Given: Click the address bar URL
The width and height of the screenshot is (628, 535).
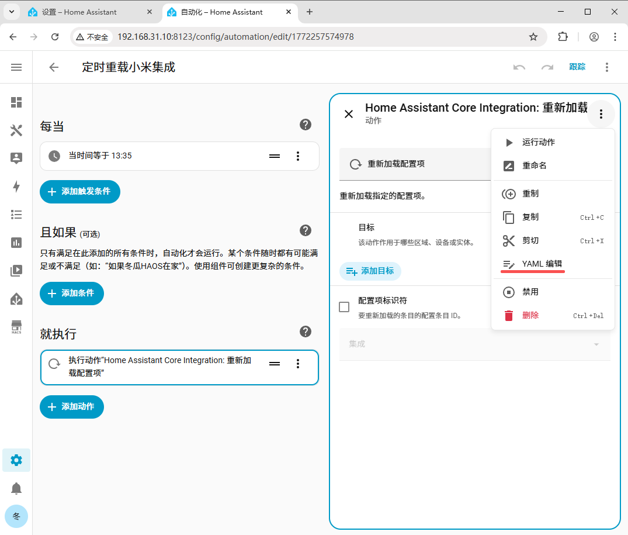Looking at the screenshot, I should pyautogui.click(x=235, y=37).
